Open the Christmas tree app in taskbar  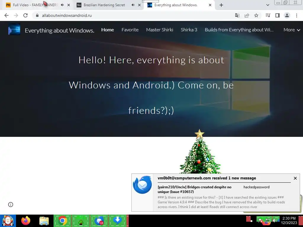tap(80, 220)
